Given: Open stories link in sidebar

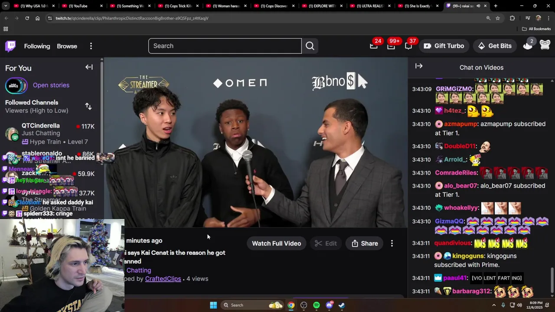Looking at the screenshot, I should (x=51, y=85).
